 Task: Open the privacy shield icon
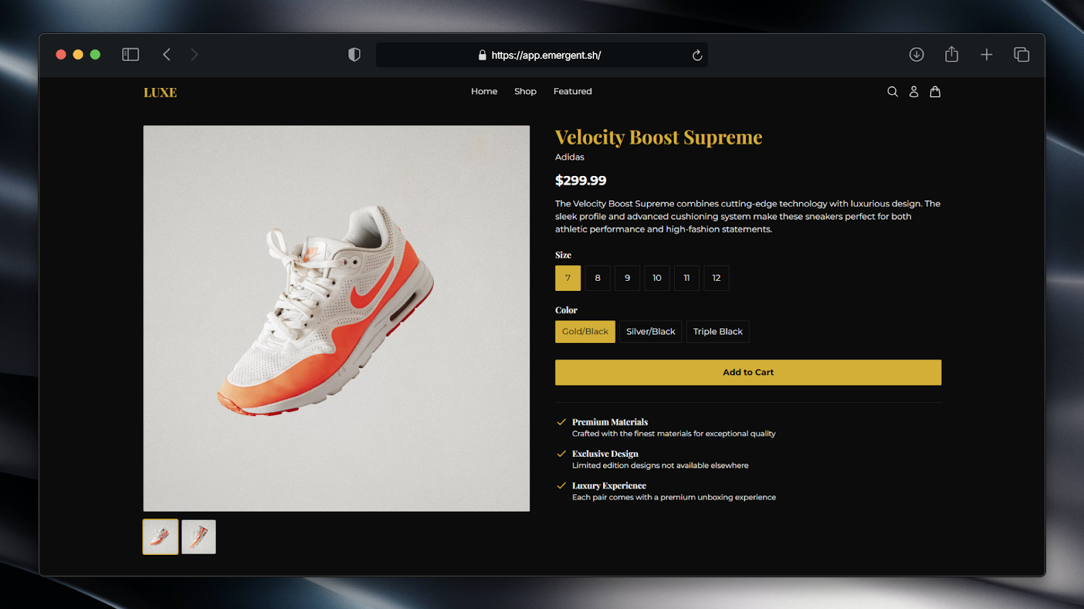(354, 55)
